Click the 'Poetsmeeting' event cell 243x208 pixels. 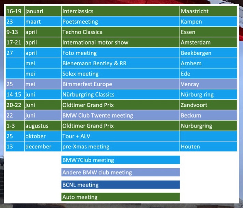120,22
